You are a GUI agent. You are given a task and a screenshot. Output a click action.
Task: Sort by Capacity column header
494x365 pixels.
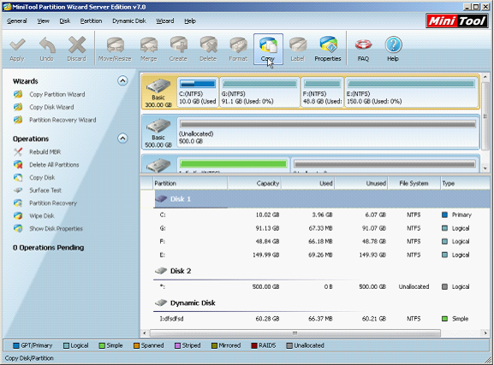pyautogui.click(x=254, y=184)
